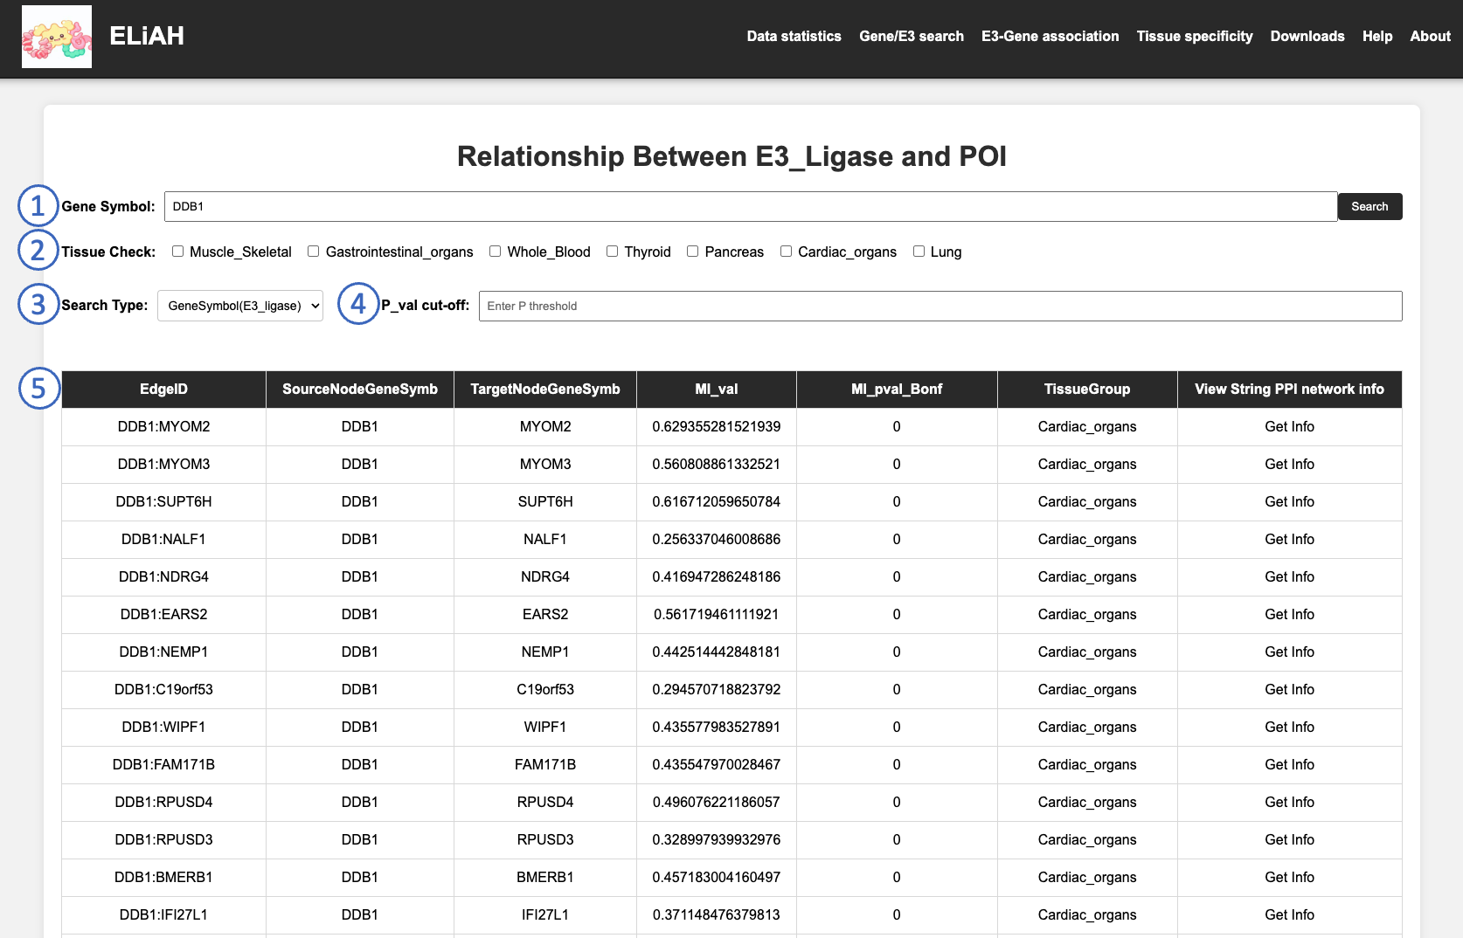Screen dimensions: 1463x938
Task: Select the DDB1:WIPF1 EdgeID cell
Action: point(163,728)
